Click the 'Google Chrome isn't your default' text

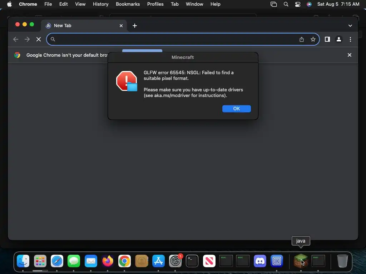coord(67,55)
